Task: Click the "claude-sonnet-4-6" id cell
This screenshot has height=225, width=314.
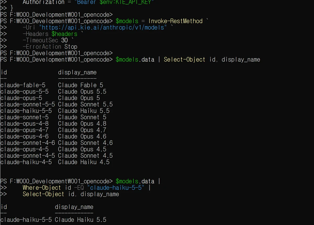Action: click(x=28, y=143)
